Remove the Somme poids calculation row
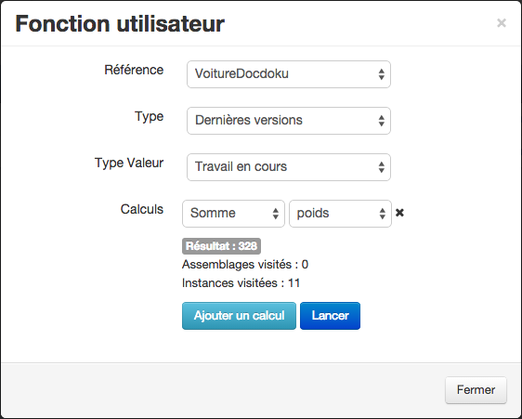This screenshot has height=419, width=522. coord(399,213)
